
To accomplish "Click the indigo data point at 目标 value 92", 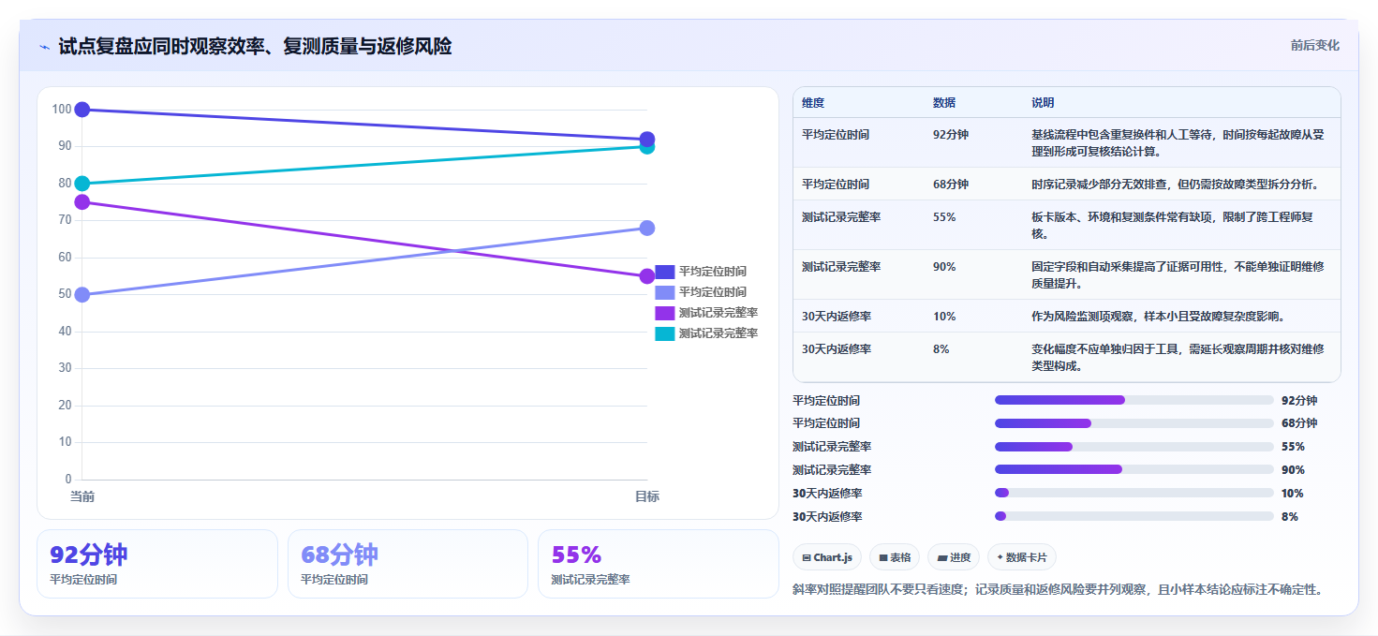I will [646, 140].
